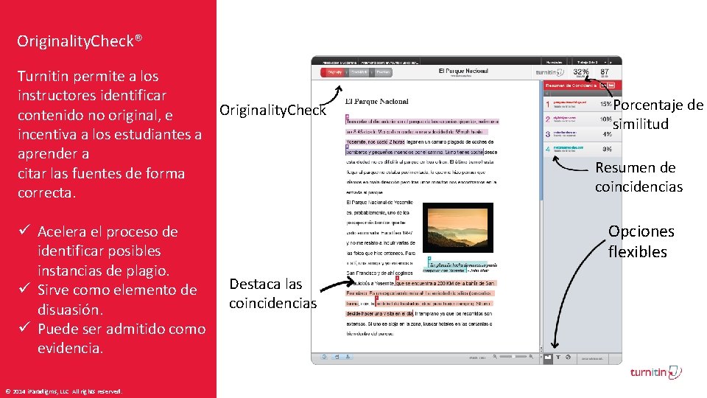This screenshot has width=707, height=398.
Task: Click the paper information icon in bottom bar
Action: click(x=324, y=357)
